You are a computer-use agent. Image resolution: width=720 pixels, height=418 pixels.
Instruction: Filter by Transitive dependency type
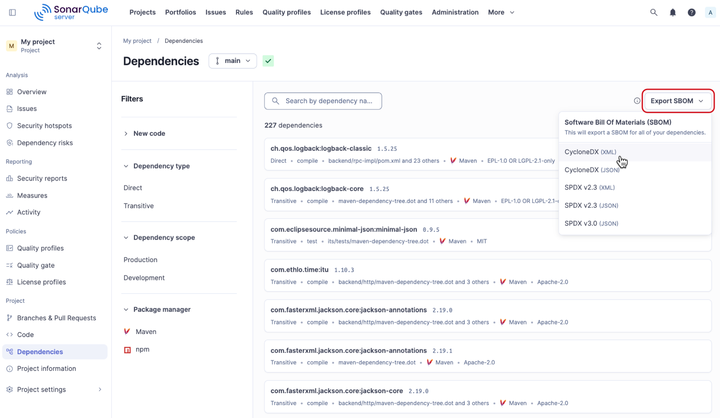click(x=139, y=206)
